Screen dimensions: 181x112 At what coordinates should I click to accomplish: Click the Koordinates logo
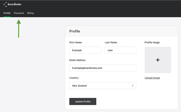(x=12, y=4)
